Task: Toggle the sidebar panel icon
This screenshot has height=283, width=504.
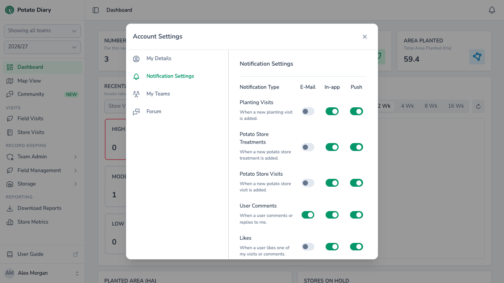Action: pos(96,10)
